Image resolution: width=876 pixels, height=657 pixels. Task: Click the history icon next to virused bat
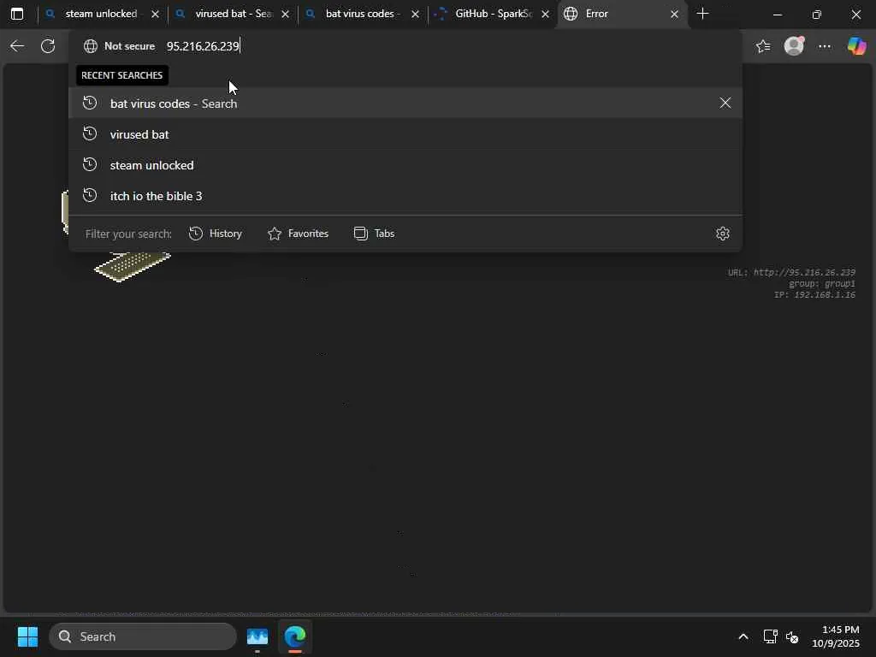90,133
